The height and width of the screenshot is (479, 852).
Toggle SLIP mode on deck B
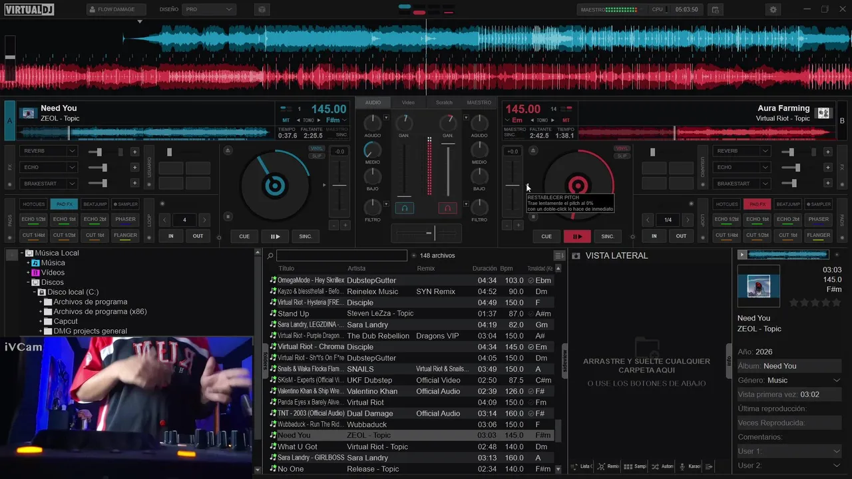click(x=622, y=156)
